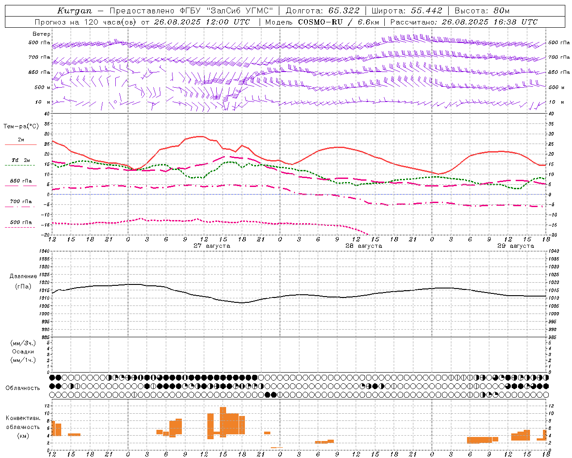Click the Kurgan station title
572x458 pixels.
(74, 11)
